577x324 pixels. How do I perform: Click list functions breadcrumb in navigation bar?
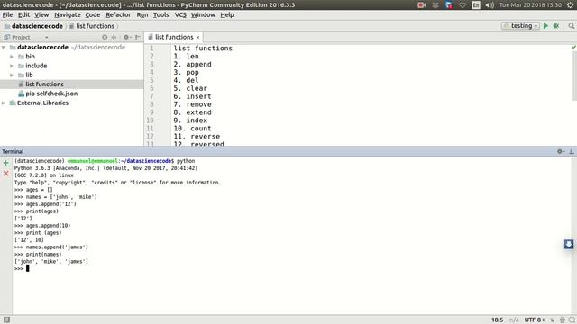[x=92, y=26]
